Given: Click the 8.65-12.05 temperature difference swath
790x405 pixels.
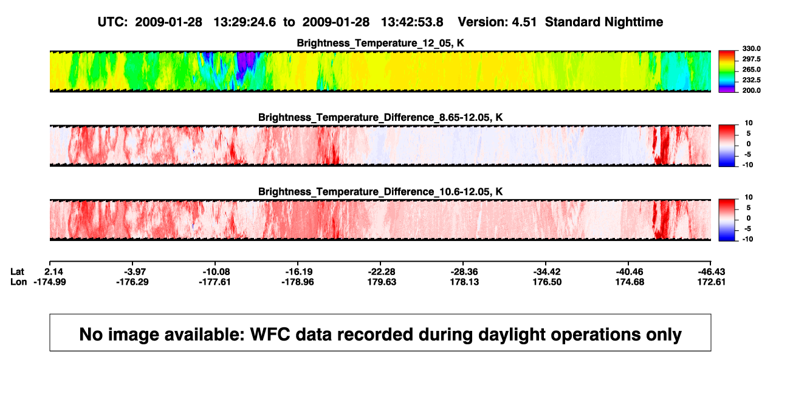Looking at the screenshot, I should [380, 146].
